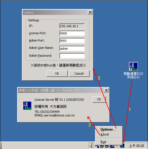Click the 漢Dos logo in About dialog
148x149 pixels.
(x=27, y=106)
